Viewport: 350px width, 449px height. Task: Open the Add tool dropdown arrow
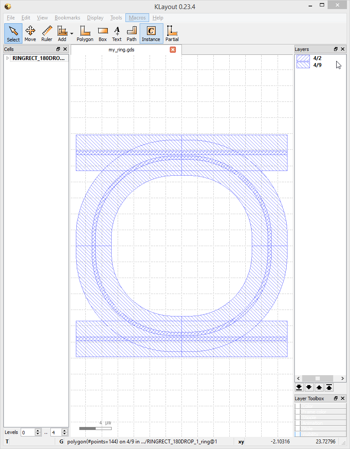[72, 33]
